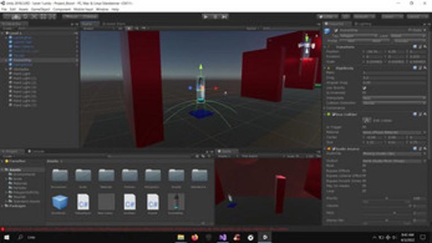Toggle the Play On Awake checkbox
The width and height of the screenshot is (432, 243).
pos(364,186)
